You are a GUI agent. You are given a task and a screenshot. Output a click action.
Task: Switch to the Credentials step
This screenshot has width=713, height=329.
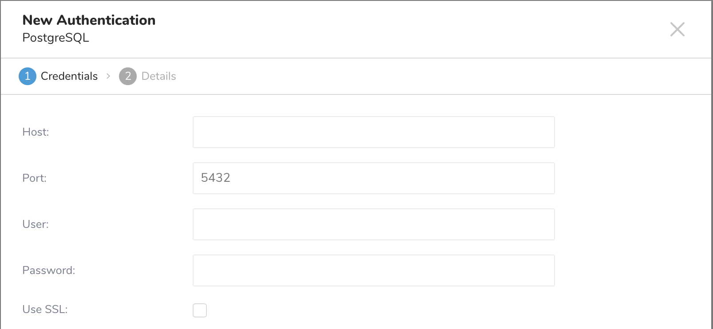click(69, 76)
